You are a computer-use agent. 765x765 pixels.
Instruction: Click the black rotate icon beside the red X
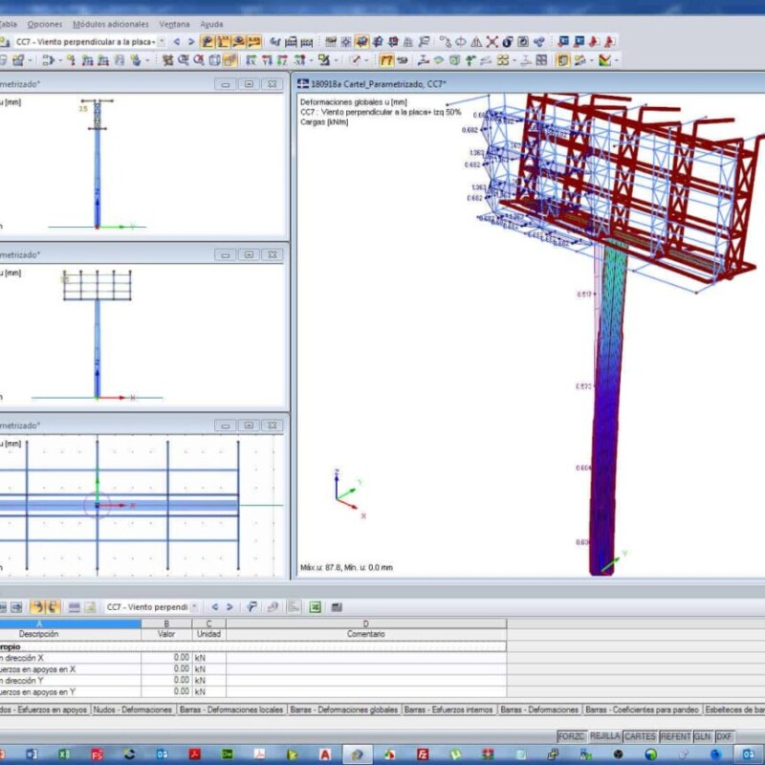[508, 42]
